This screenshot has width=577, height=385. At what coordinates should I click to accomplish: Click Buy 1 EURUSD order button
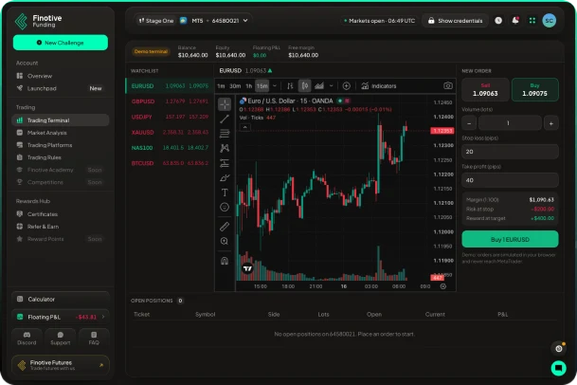pyautogui.click(x=510, y=240)
